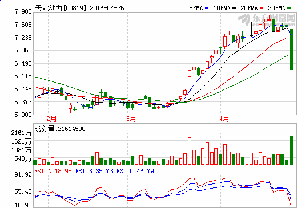Click the 2月 month label on axis
Viewport: 297px width, 208px height.
51,119
